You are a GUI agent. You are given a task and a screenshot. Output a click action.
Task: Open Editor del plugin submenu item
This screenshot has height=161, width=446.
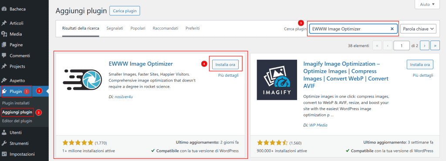click(x=17, y=121)
